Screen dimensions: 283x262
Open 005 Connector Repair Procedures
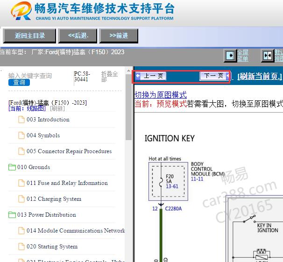click(69, 151)
